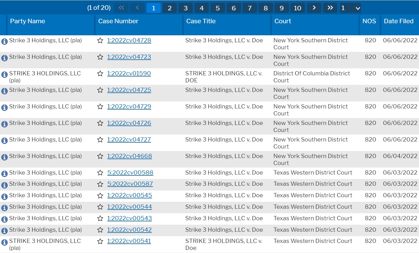This screenshot has height=253, width=419.
Task: Favorite case 1:2022cv04727 using star
Action: tap(100, 140)
